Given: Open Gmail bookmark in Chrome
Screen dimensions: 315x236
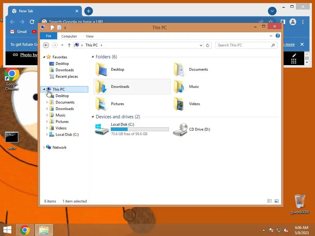Looking at the screenshot, I should tap(18, 32).
